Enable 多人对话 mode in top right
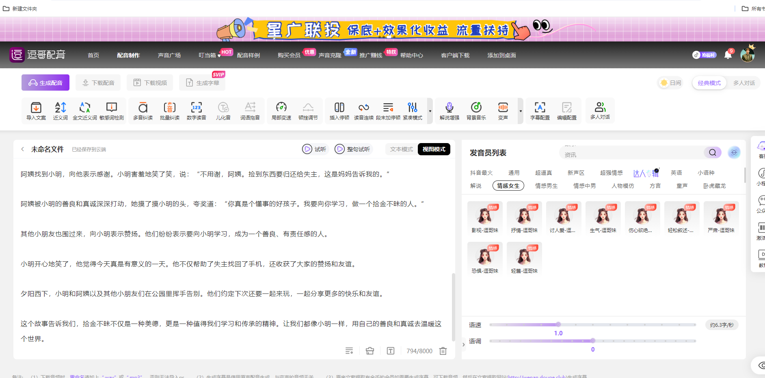 [744, 83]
